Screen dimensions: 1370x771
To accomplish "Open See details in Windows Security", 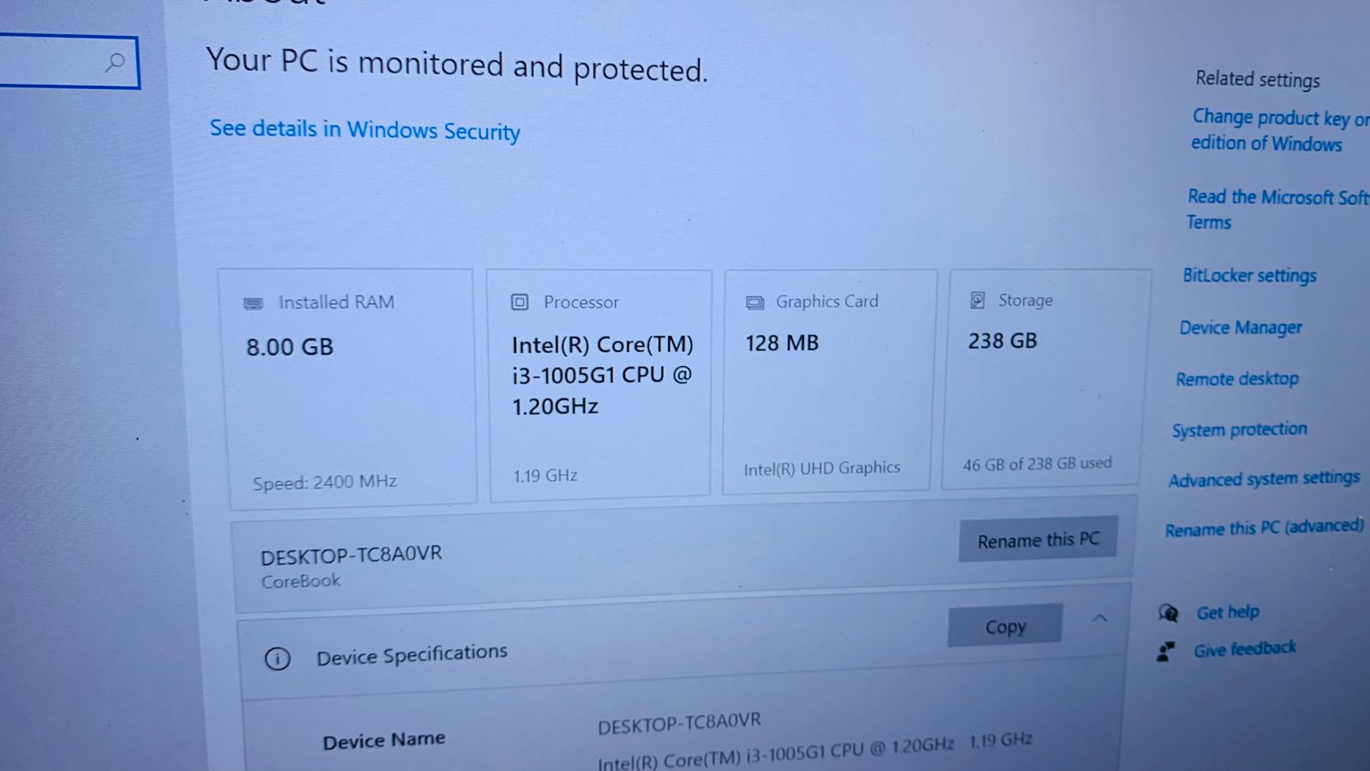I will point(365,129).
